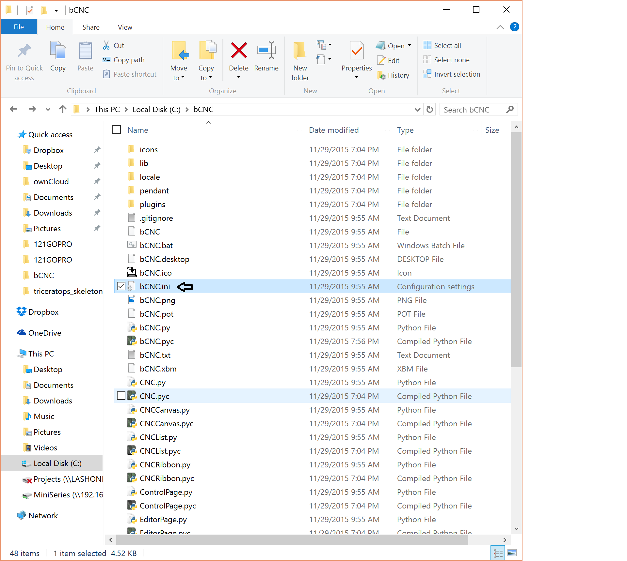Expand the Open button dropdown arrow

[410, 45]
